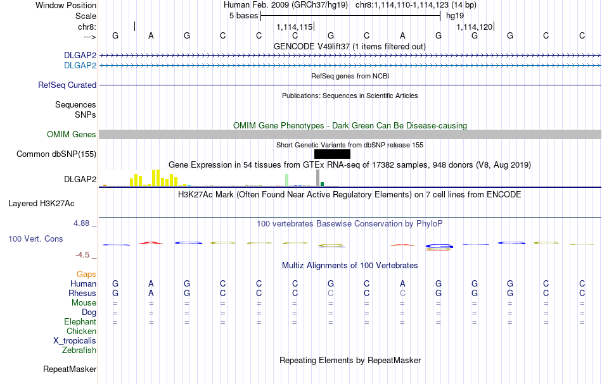Click the light green bar in GTEx chart
The width and height of the screenshot is (602, 384).
pos(286,180)
